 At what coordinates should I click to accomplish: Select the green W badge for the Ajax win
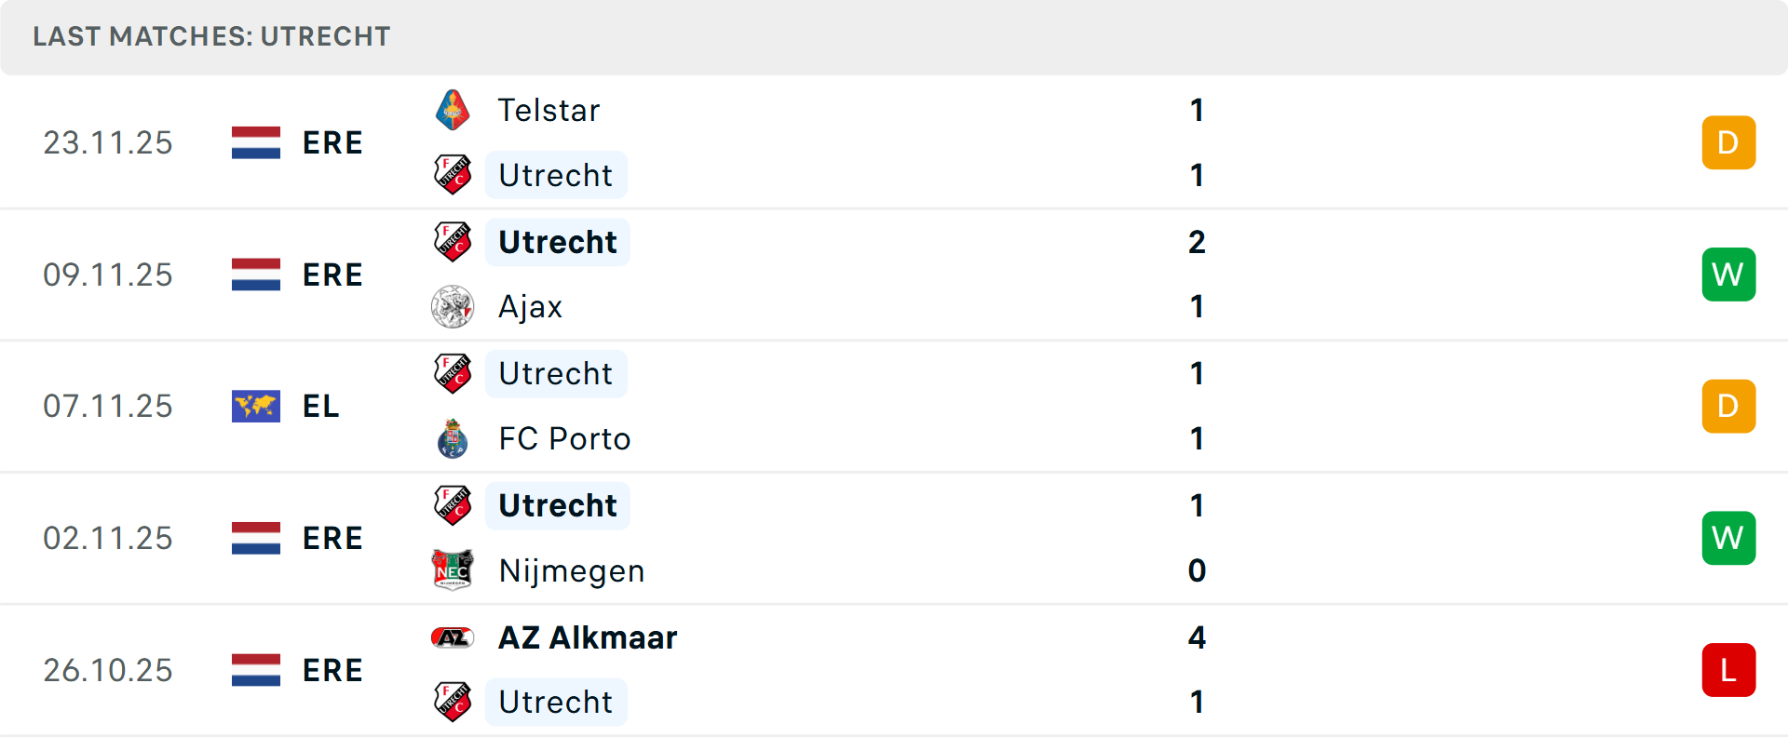pyautogui.click(x=1728, y=274)
